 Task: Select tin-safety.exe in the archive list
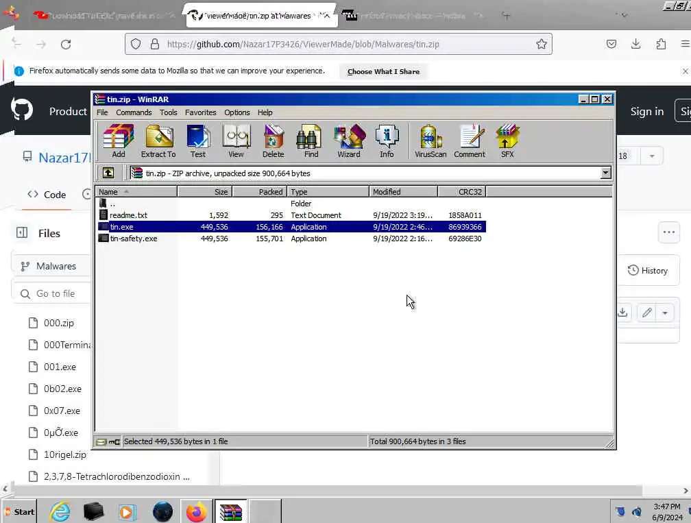[x=291, y=239]
